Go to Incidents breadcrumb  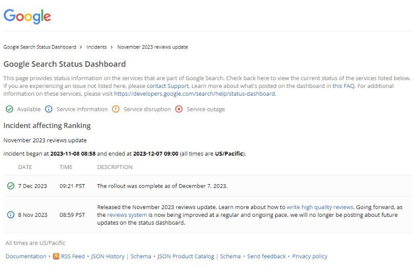click(97, 47)
